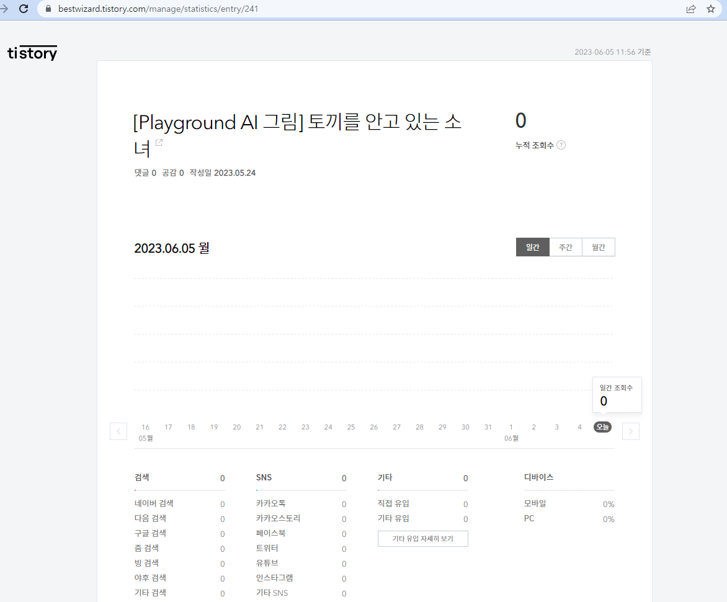727x602 pixels.
Task: Click the 댓글 0 link
Action: [x=144, y=173]
